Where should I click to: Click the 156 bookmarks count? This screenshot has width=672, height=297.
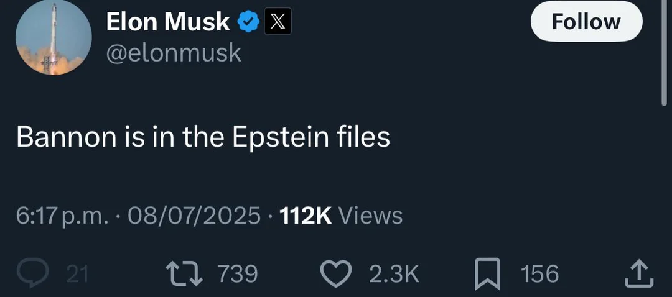tap(539, 274)
